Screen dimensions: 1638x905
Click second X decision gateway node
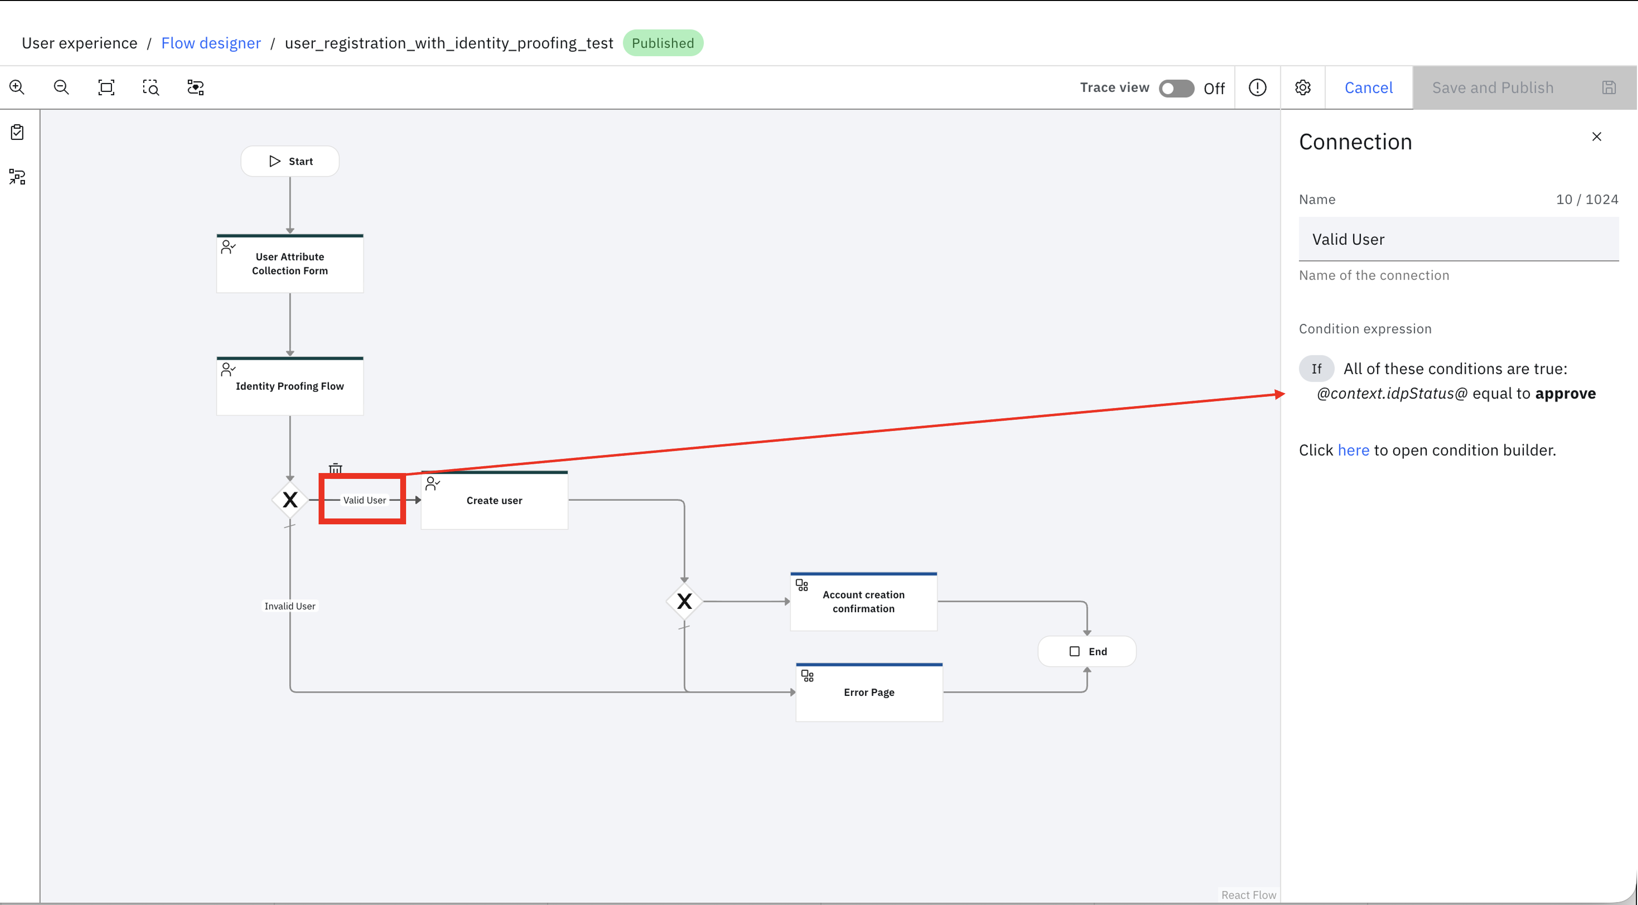[x=684, y=601]
